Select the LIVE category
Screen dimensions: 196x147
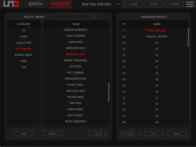pyautogui.click(x=24, y=67)
